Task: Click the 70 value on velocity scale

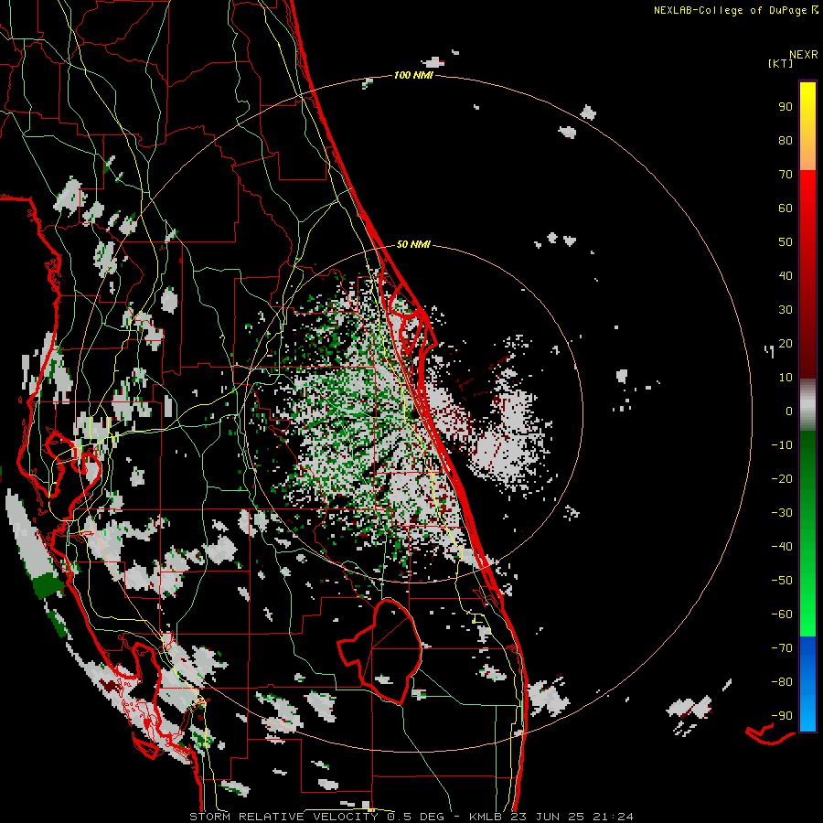Action: pos(786,175)
